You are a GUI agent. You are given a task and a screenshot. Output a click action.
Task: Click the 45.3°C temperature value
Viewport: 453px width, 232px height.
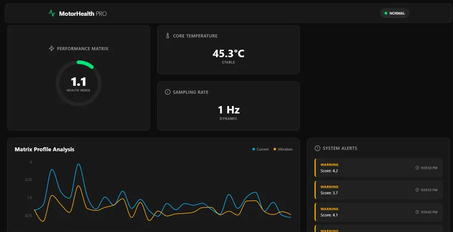(x=228, y=54)
